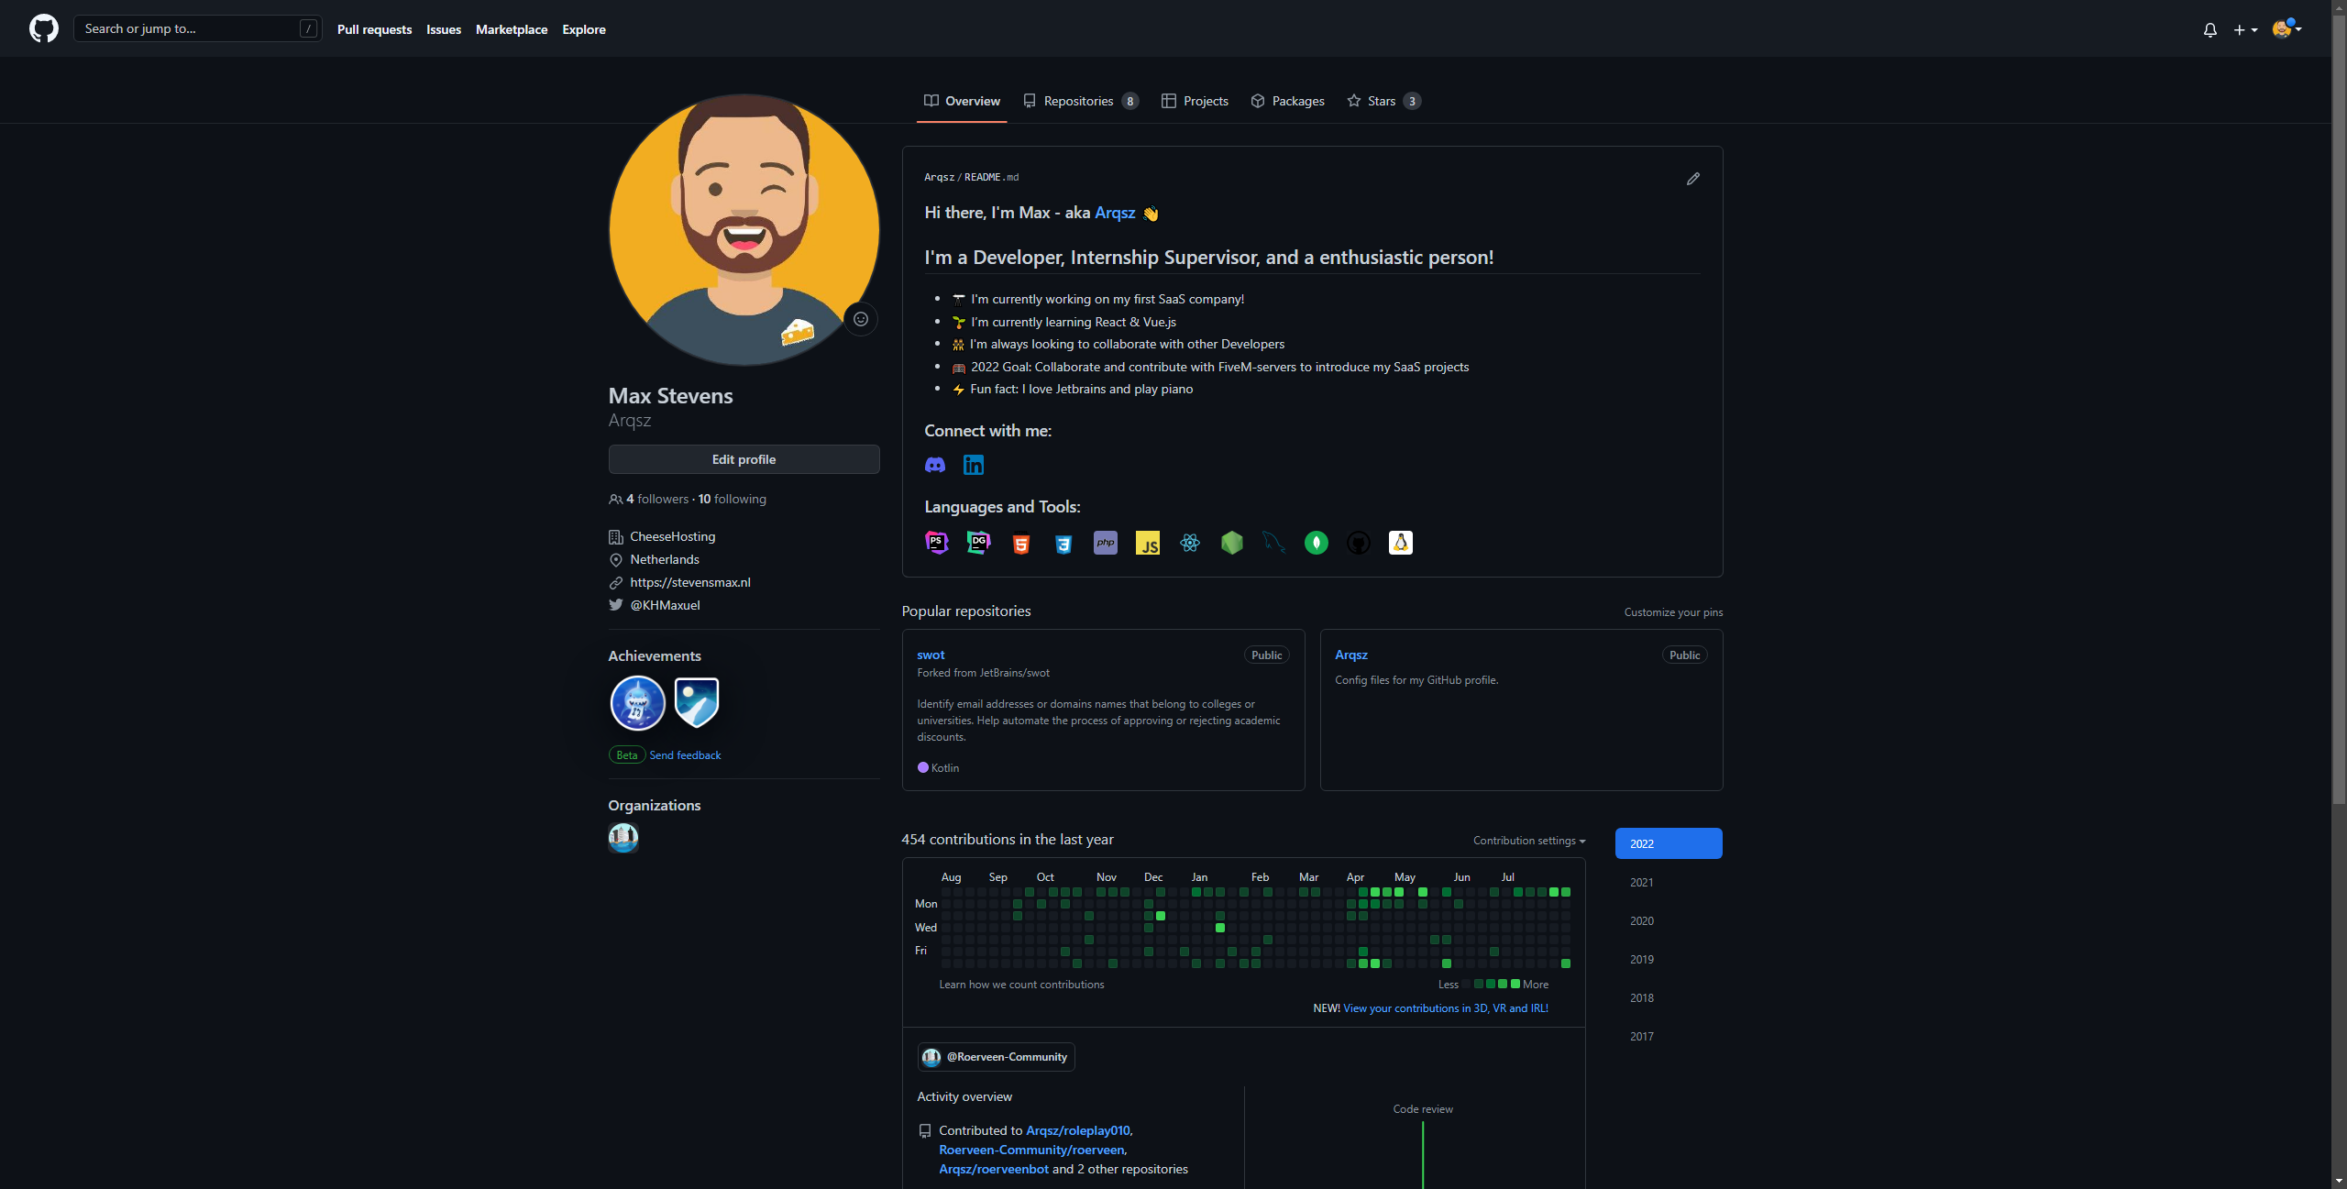
Task: Click the pencil edit README icon
Action: click(x=1692, y=179)
